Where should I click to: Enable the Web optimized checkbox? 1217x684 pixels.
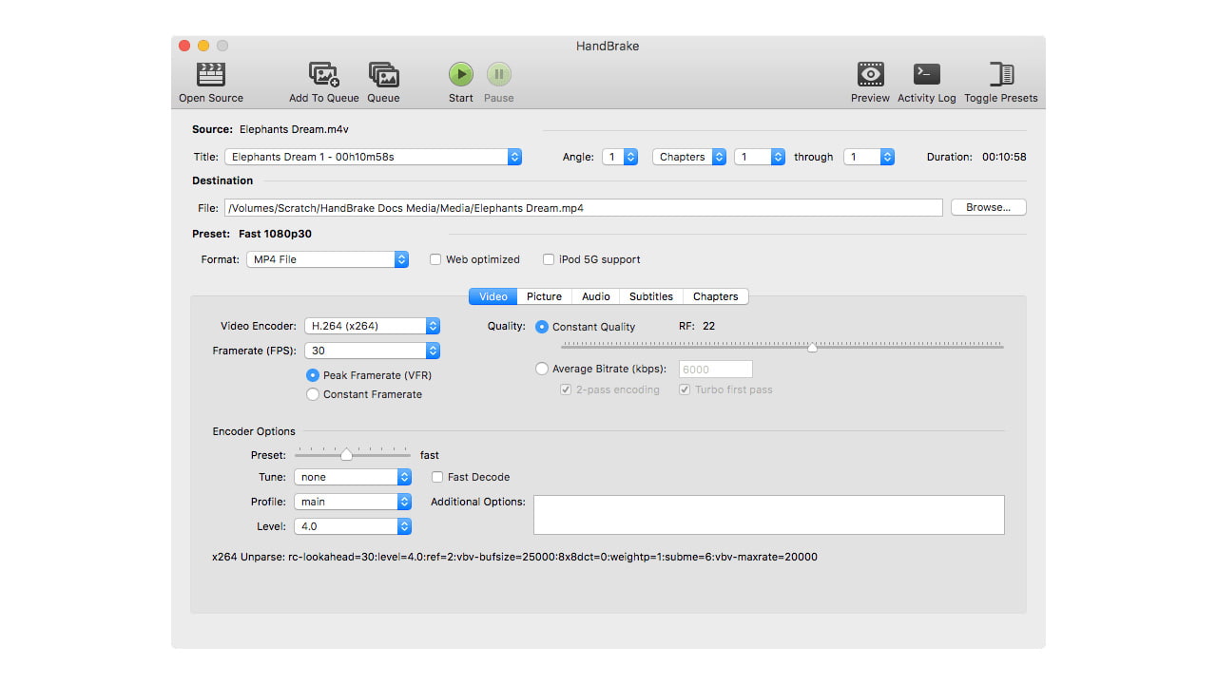(x=435, y=259)
